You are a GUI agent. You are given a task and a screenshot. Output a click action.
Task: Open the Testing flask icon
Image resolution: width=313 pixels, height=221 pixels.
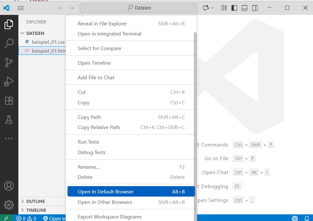pyautogui.click(x=9, y=120)
